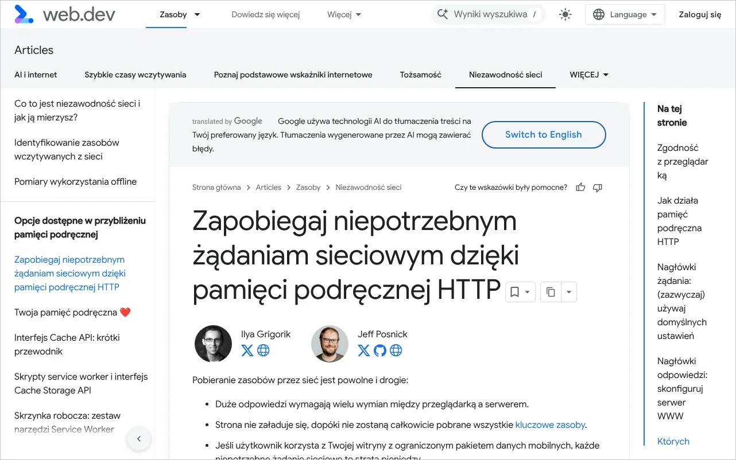736x460 pixels.
Task: Select the Niezawodność sieci tab
Action: [x=506, y=75]
